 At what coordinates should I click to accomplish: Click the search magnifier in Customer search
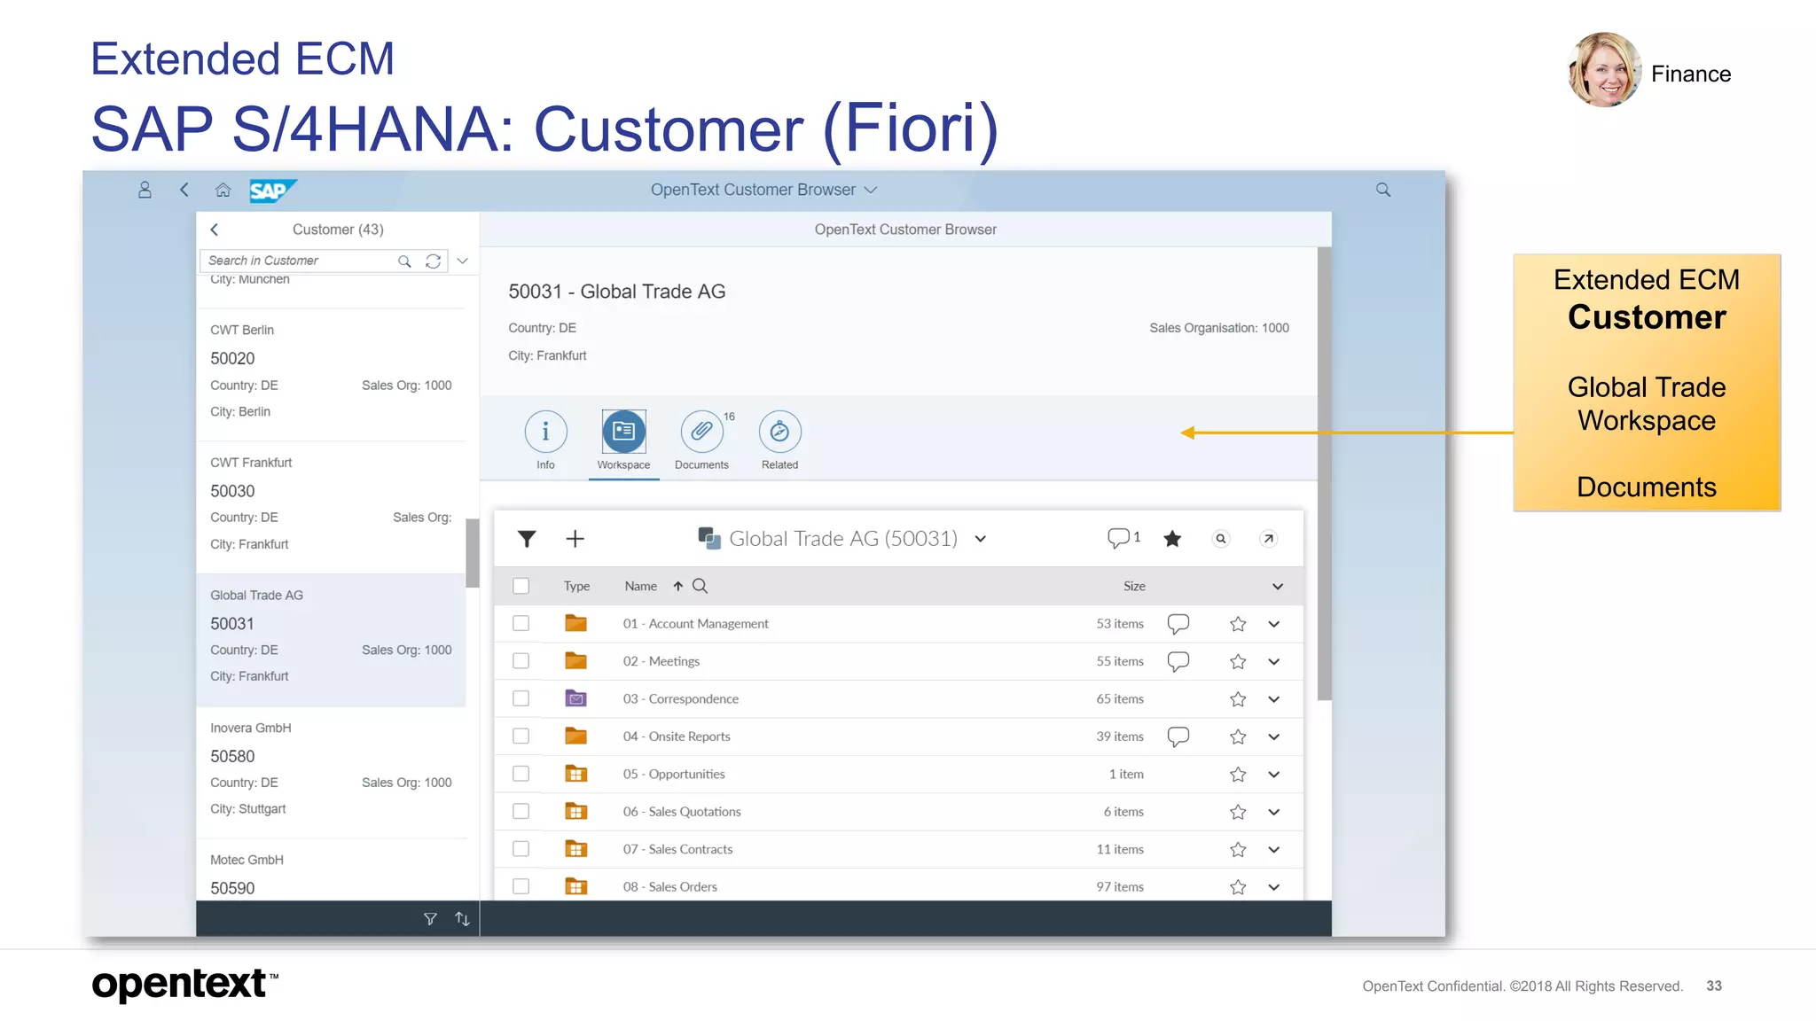[404, 261]
